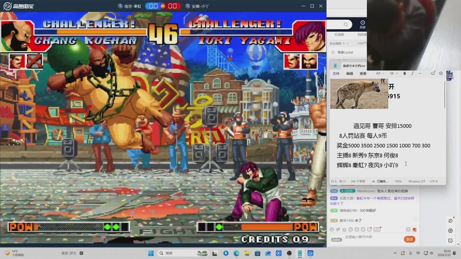This screenshot has height=259, width=461.
Task: Click the edit note icon in side toolbar
Action: click(x=451, y=240)
